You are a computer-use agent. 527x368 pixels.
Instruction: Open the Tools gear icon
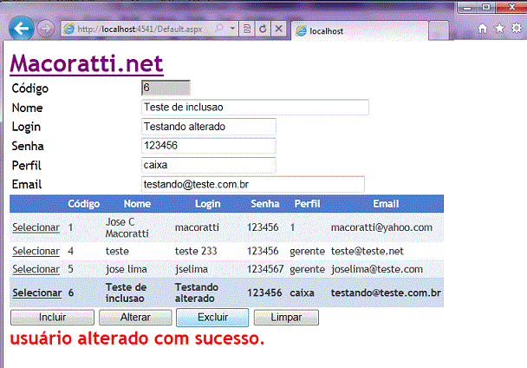517,29
